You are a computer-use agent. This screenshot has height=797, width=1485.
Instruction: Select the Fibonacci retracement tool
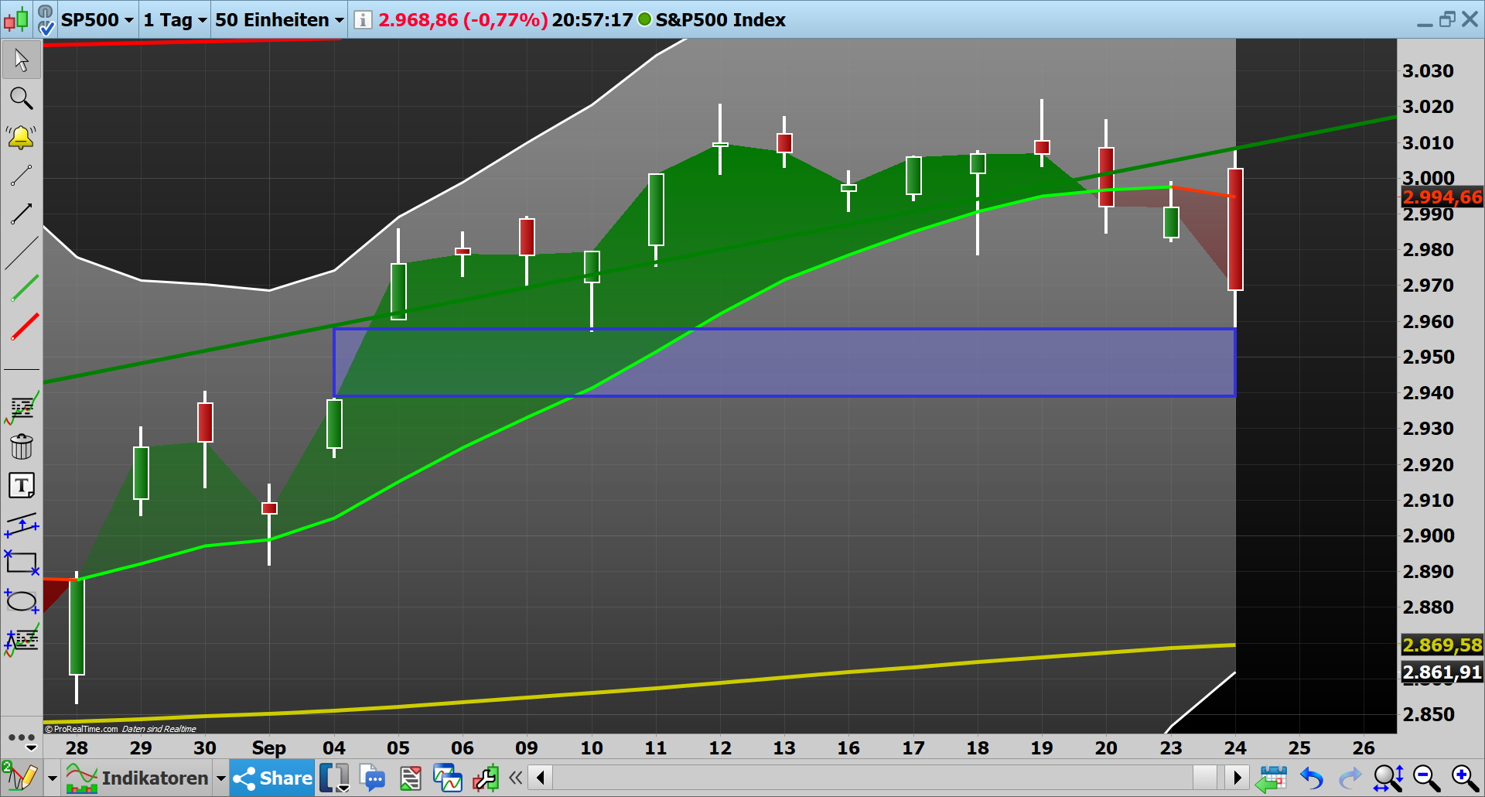22,640
